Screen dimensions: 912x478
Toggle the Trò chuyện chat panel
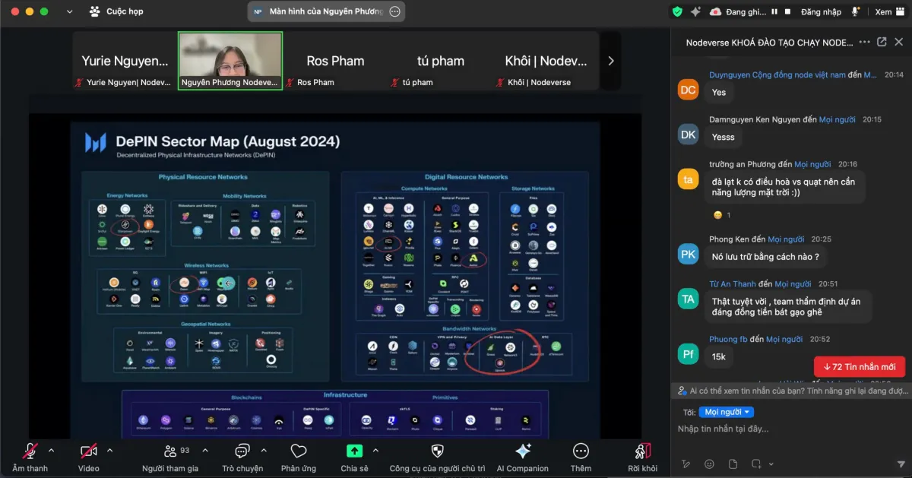242,458
